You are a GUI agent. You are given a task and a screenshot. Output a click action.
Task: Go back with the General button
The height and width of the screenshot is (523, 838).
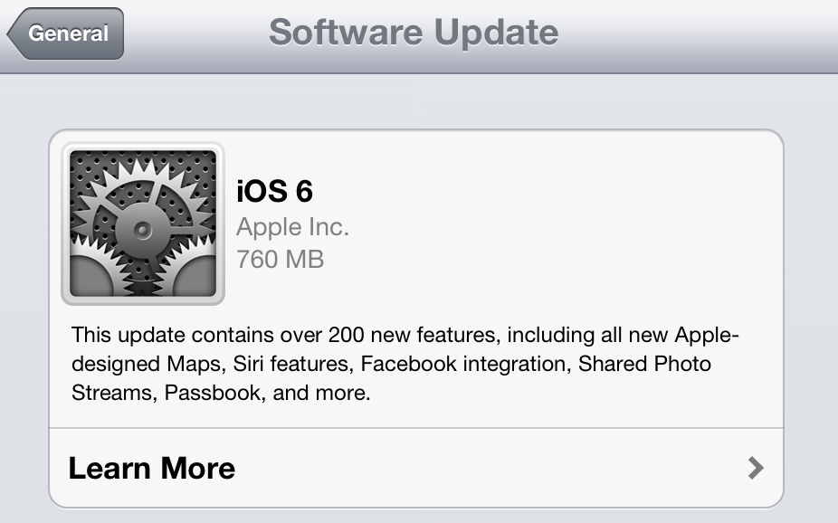[x=66, y=34]
